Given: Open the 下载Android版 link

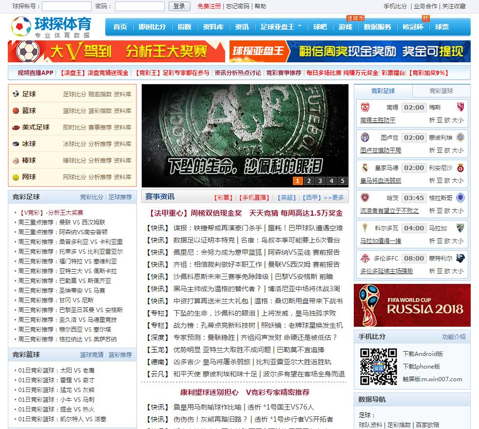Looking at the screenshot, I should (x=423, y=354).
